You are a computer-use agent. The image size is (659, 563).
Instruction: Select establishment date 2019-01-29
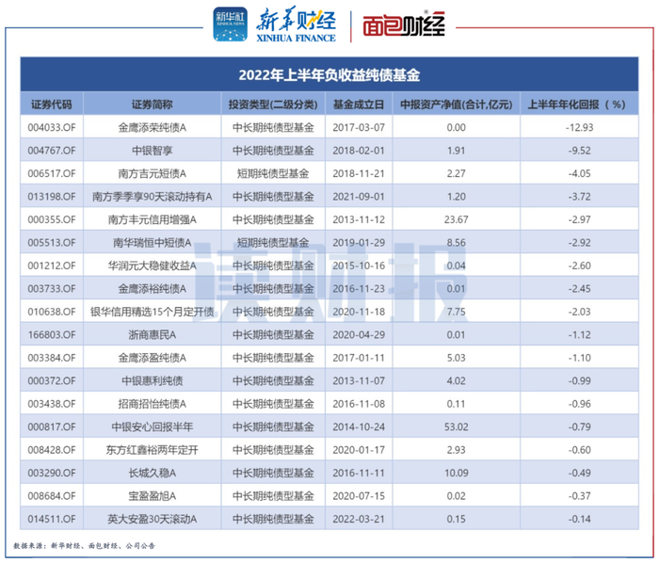point(359,243)
